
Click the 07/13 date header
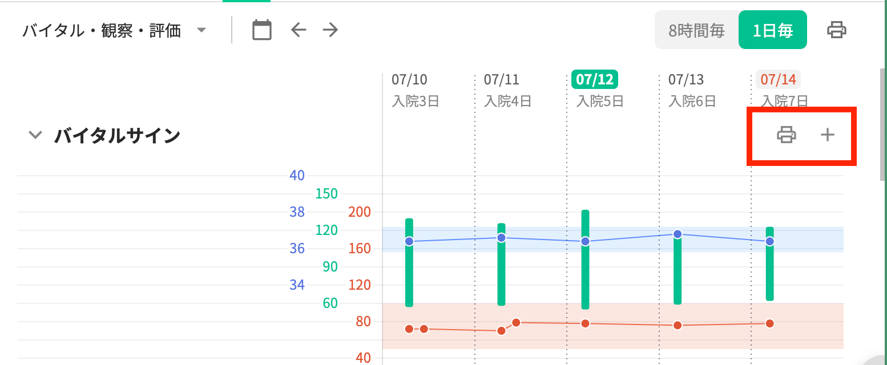point(686,80)
